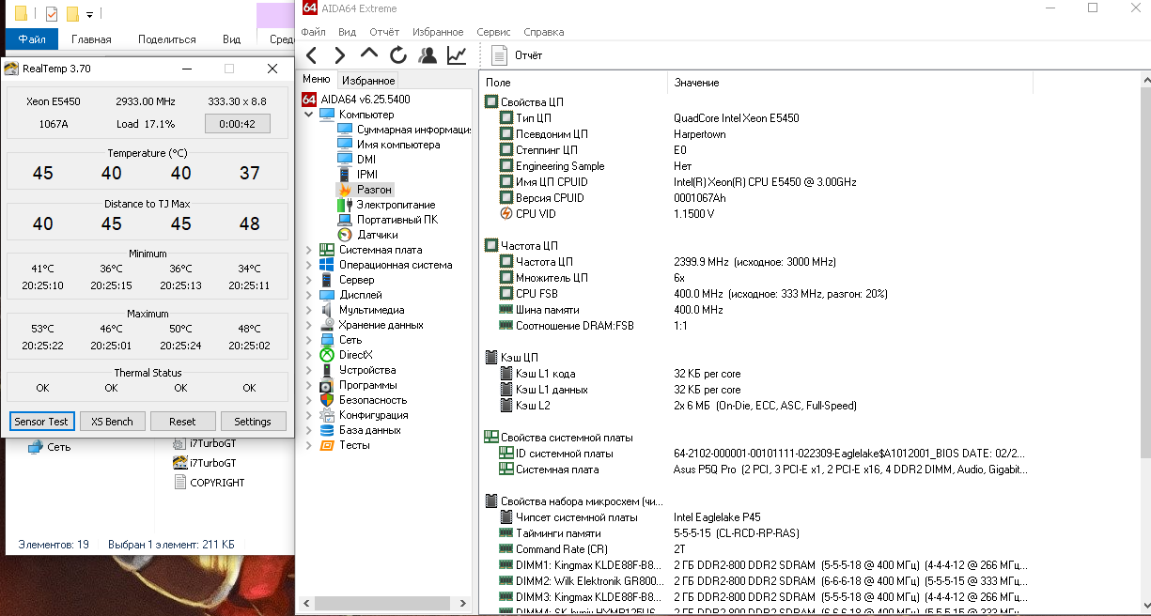Click the Sensor Test button in RealTemp
Screen dimensions: 1151x616
(x=41, y=422)
